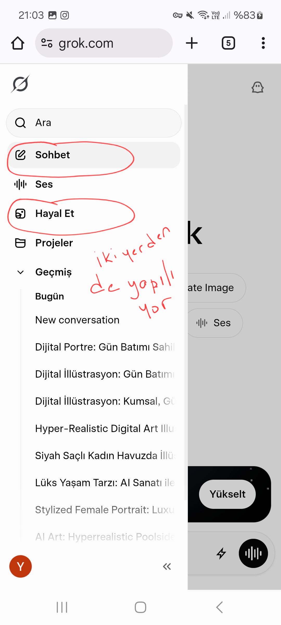Open Ses in the sidebar
Screen dimensions: 281x625
(x=94, y=184)
